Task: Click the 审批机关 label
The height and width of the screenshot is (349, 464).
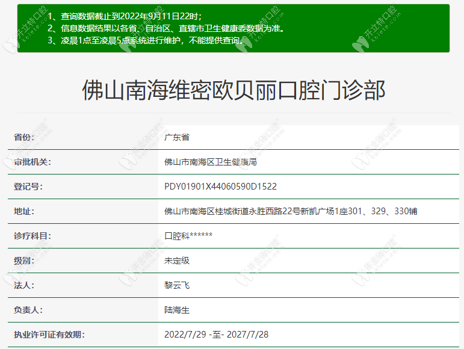Action: coord(32,162)
